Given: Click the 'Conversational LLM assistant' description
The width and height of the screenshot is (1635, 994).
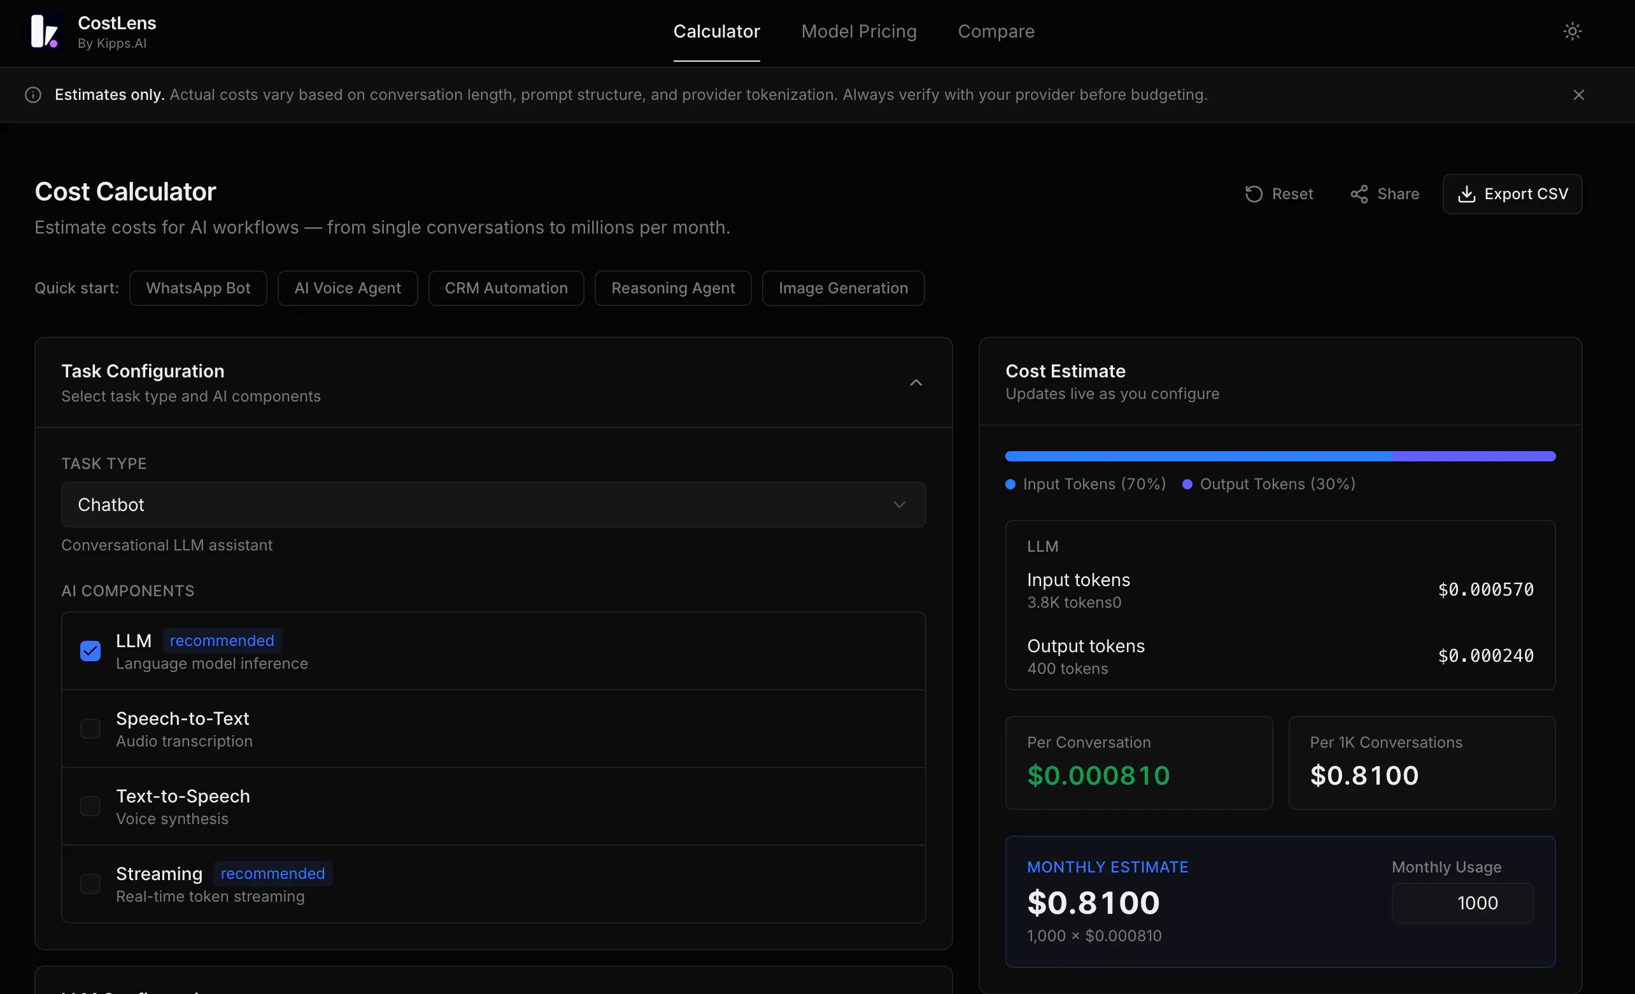Looking at the screenshot, I should [x=167, y=545].
